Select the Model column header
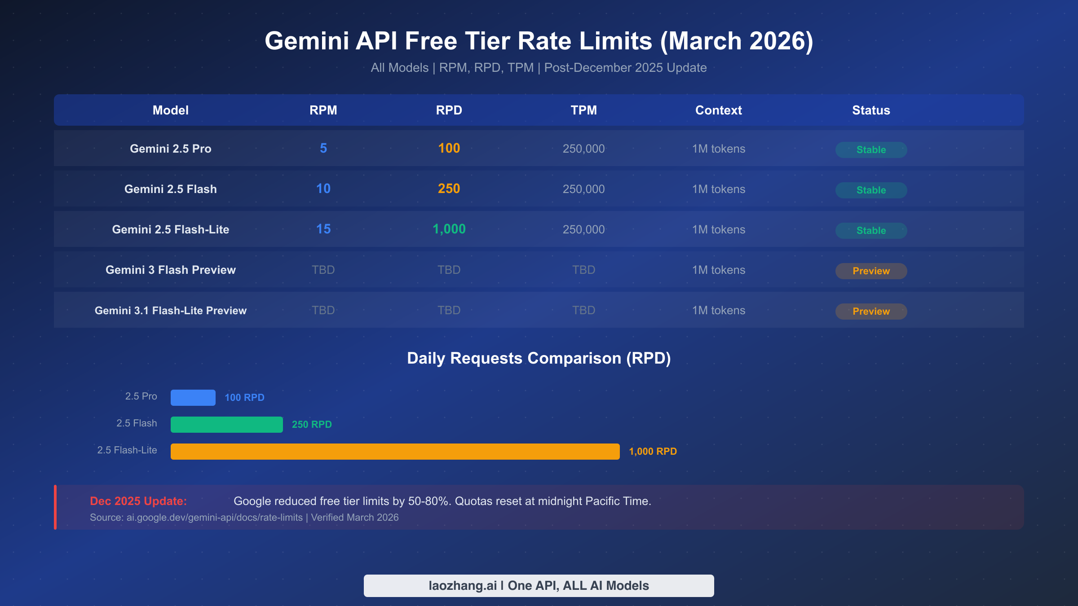 pos(171,110)
